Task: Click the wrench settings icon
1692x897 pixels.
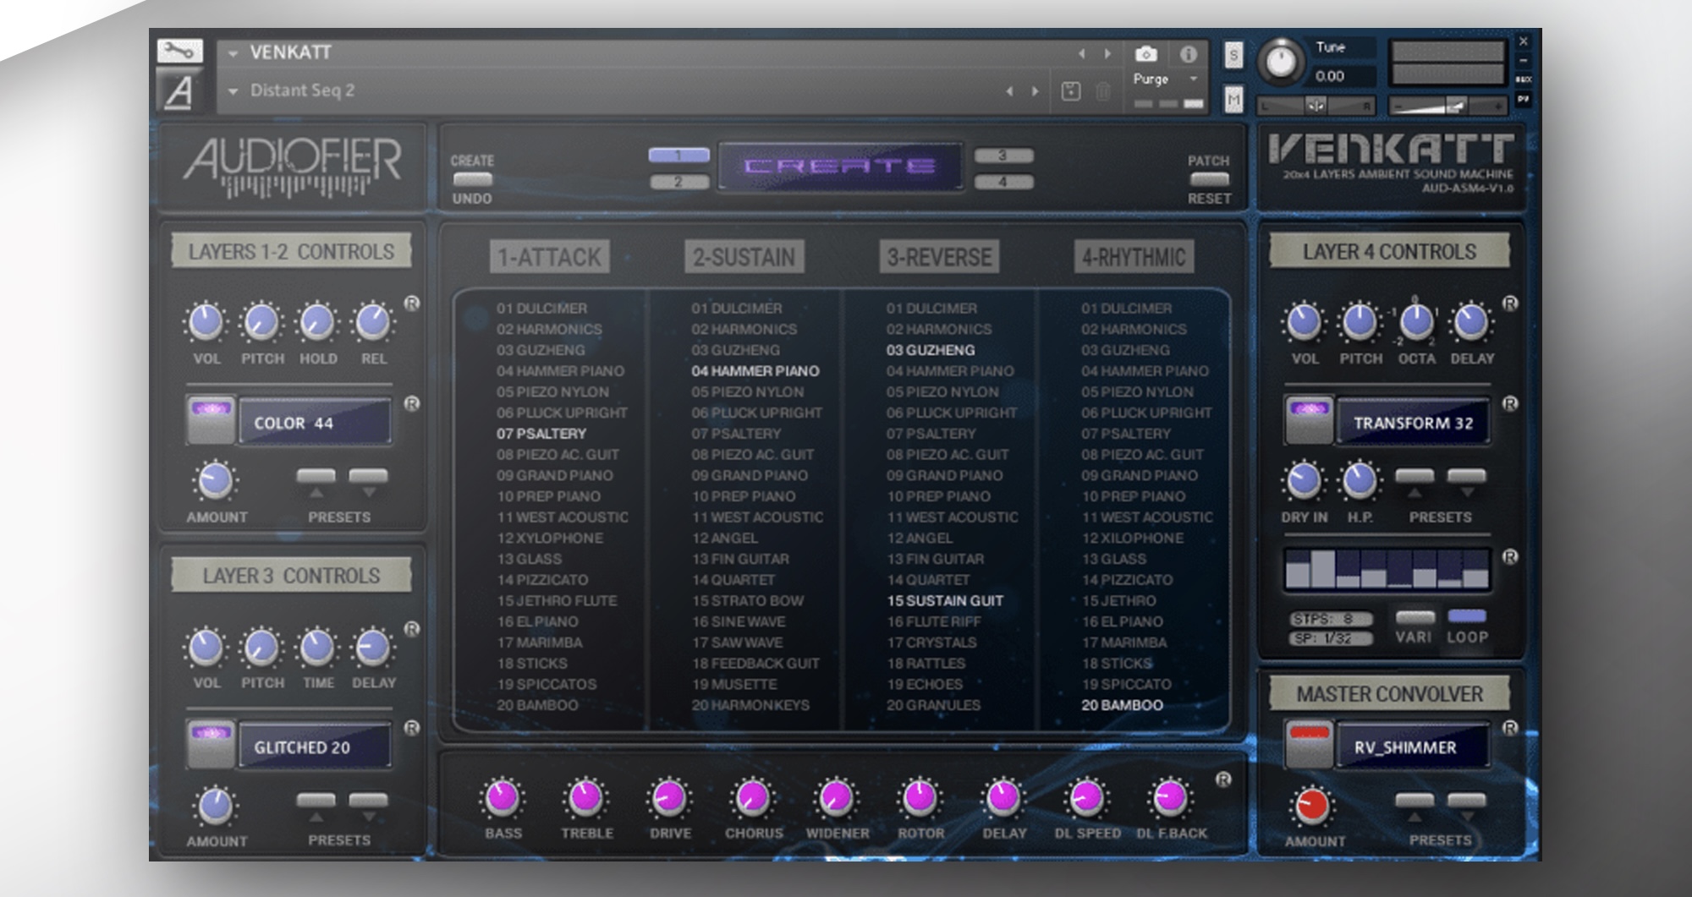Action: pos(179,51)
